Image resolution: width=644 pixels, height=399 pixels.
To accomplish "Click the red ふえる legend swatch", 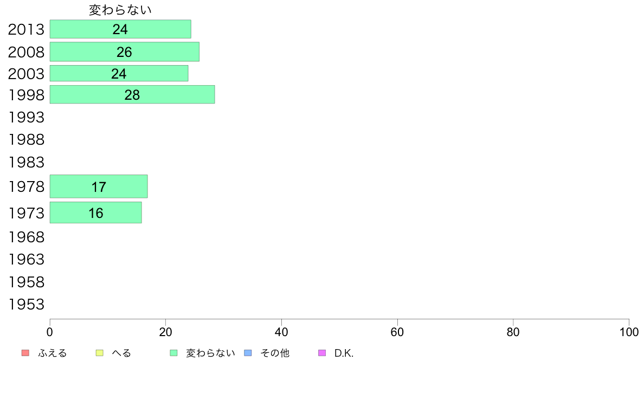I will pos(25,353).
